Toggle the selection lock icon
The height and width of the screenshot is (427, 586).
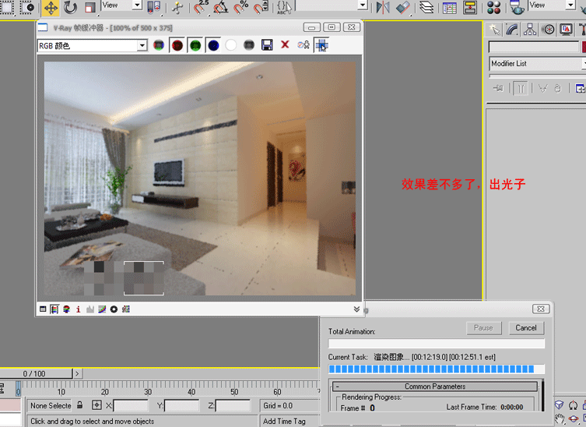pos(79,405)
